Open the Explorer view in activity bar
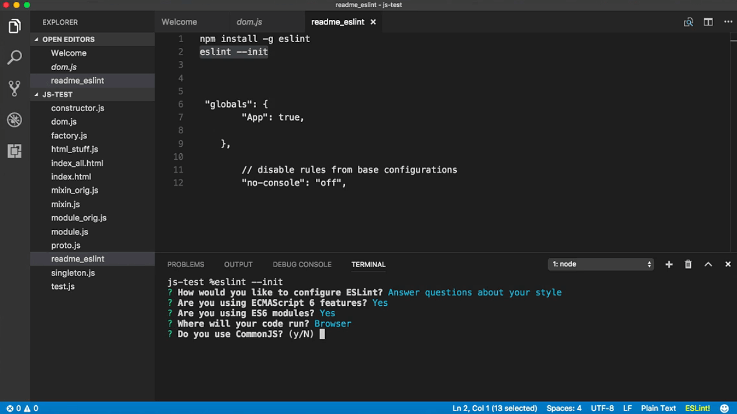 [x=15, y=26]
